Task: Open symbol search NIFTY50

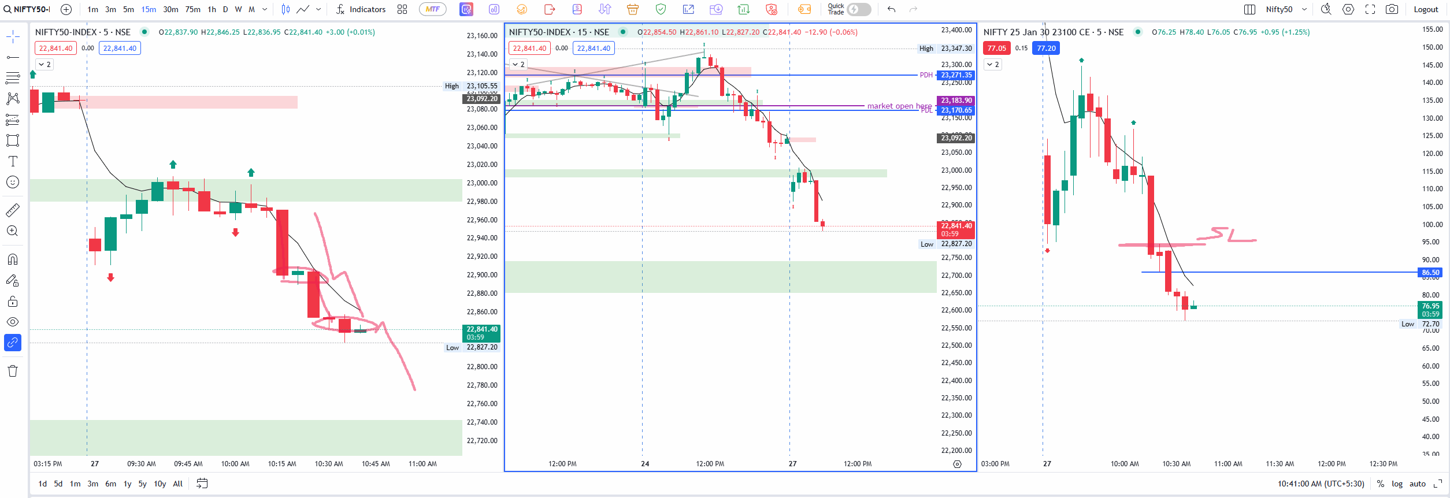Action: (27, 9)
